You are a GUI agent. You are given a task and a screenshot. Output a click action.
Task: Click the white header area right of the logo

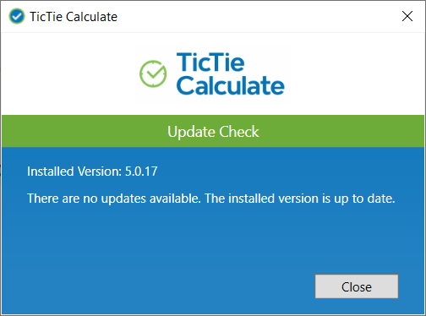(x=357, y=74)
